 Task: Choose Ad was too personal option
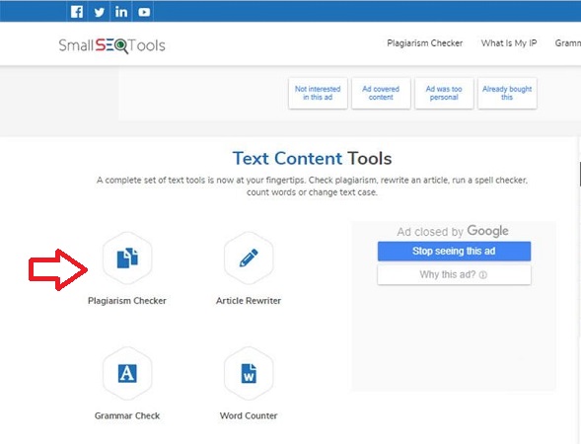[444, 93]
